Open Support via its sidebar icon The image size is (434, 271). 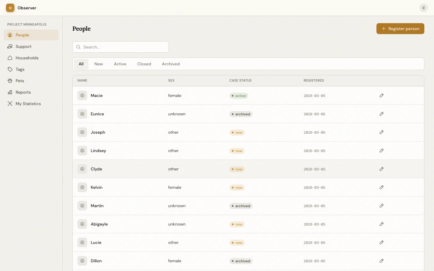coord(10,46)
